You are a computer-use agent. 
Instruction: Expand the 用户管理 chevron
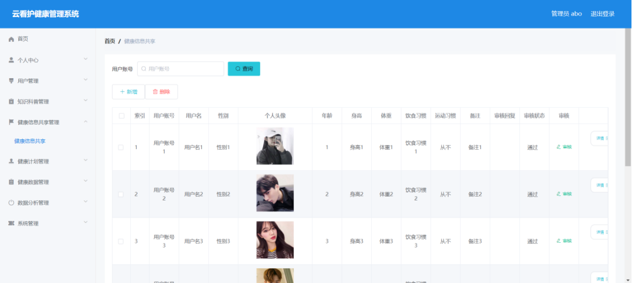pyautogui.click(x=85, y=80)
